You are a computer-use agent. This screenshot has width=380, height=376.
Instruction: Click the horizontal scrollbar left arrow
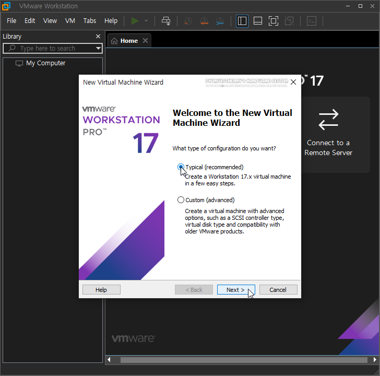coord(109,359)
